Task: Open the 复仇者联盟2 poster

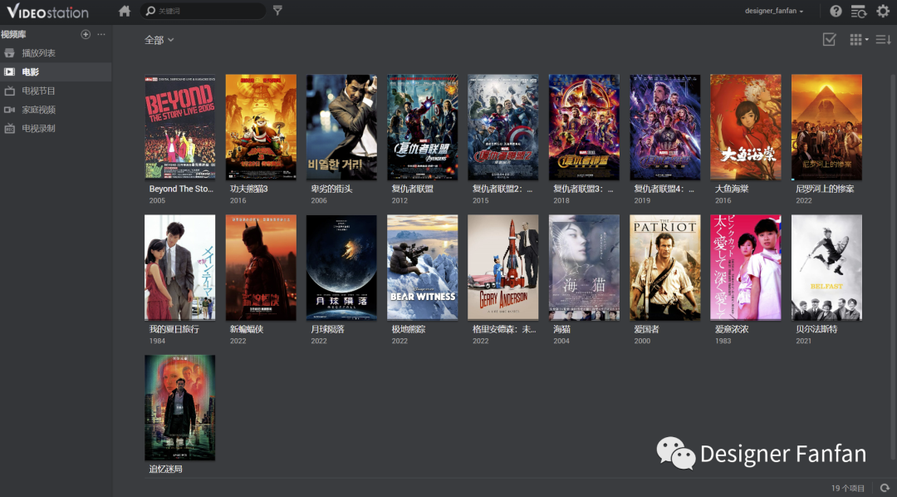Action: (x=502, y=127)
